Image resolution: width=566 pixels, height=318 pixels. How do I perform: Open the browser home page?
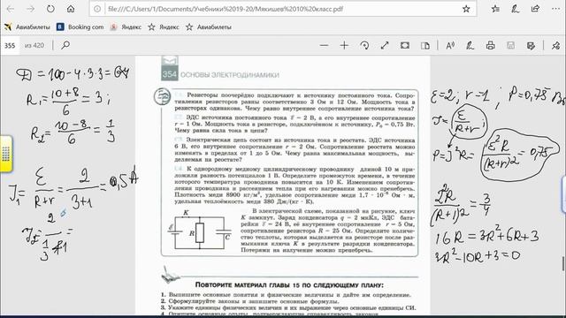tap(71, 9)
